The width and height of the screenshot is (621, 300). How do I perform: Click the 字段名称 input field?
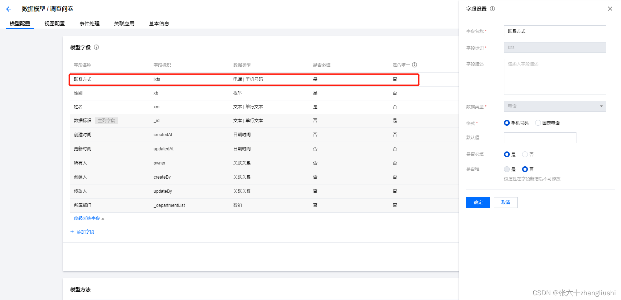(x=555, y=31)
